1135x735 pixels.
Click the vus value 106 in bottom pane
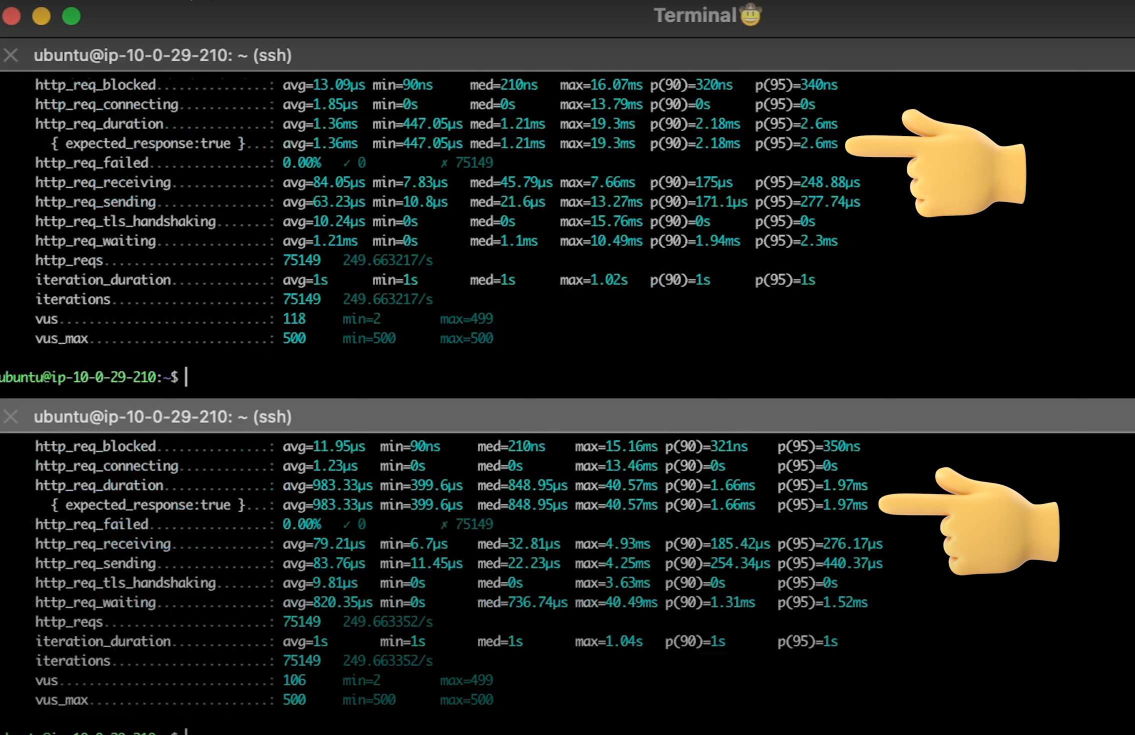tap(294, 680)
